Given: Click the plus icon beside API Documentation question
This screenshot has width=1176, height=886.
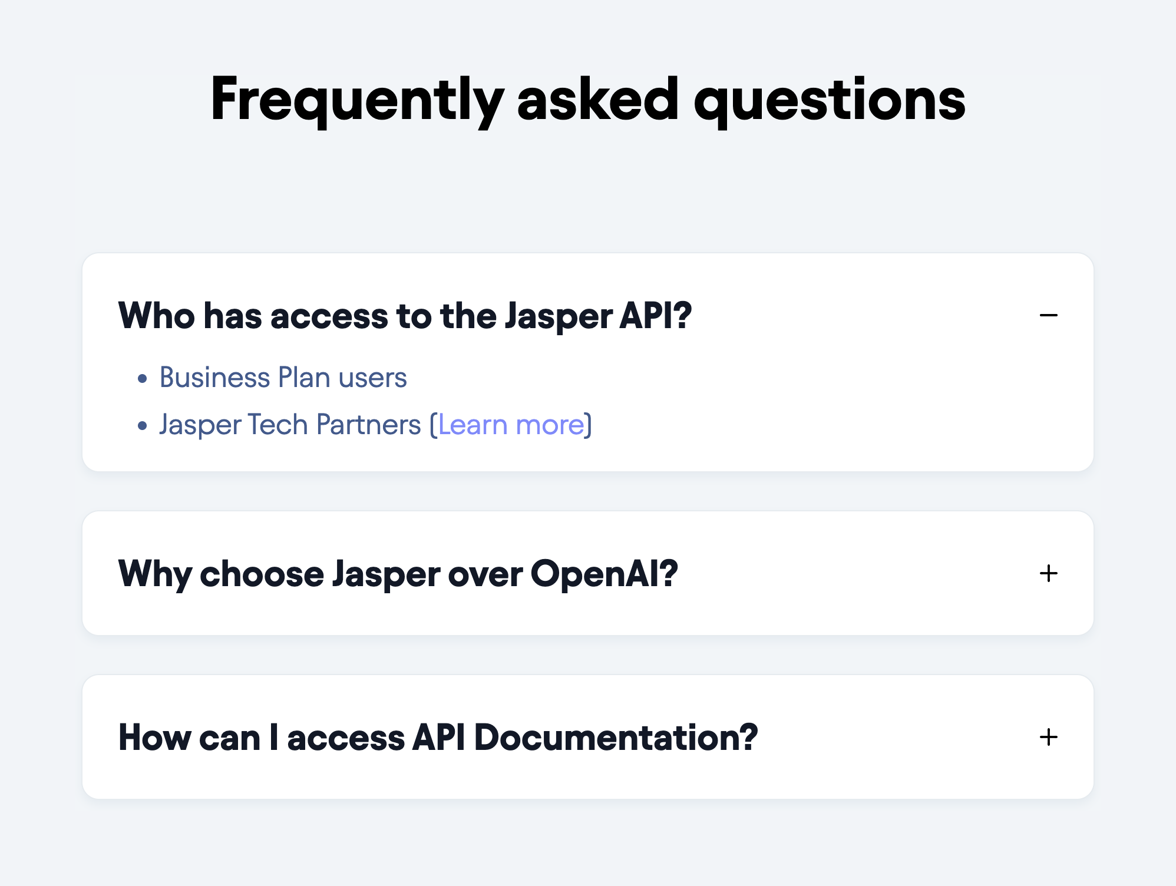Looking at the screenshot, I should (x=1049, y=737).
